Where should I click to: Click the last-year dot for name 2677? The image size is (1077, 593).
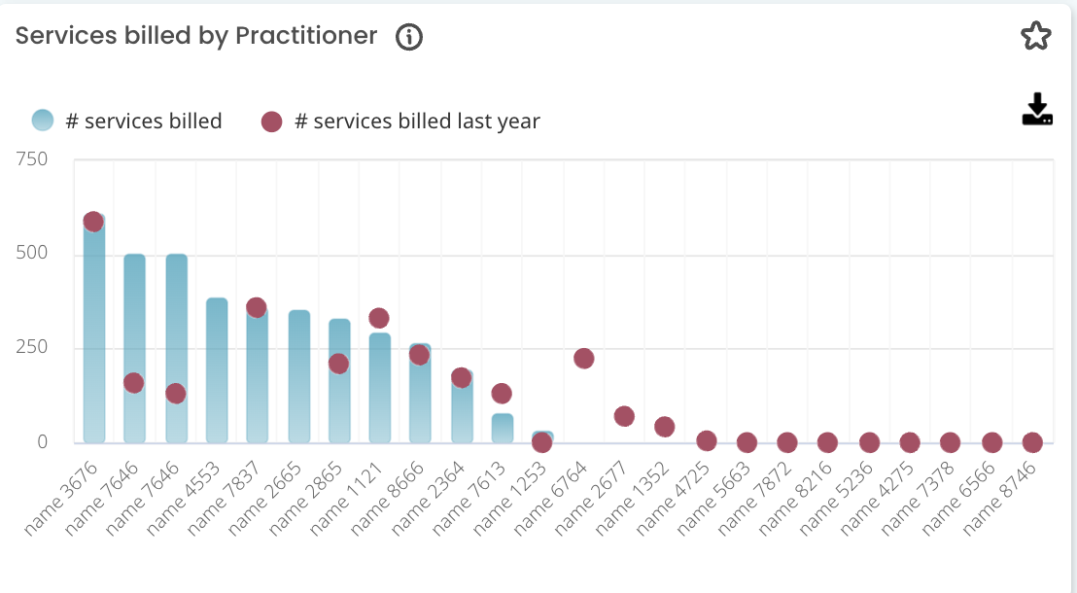tap(624, 417)
